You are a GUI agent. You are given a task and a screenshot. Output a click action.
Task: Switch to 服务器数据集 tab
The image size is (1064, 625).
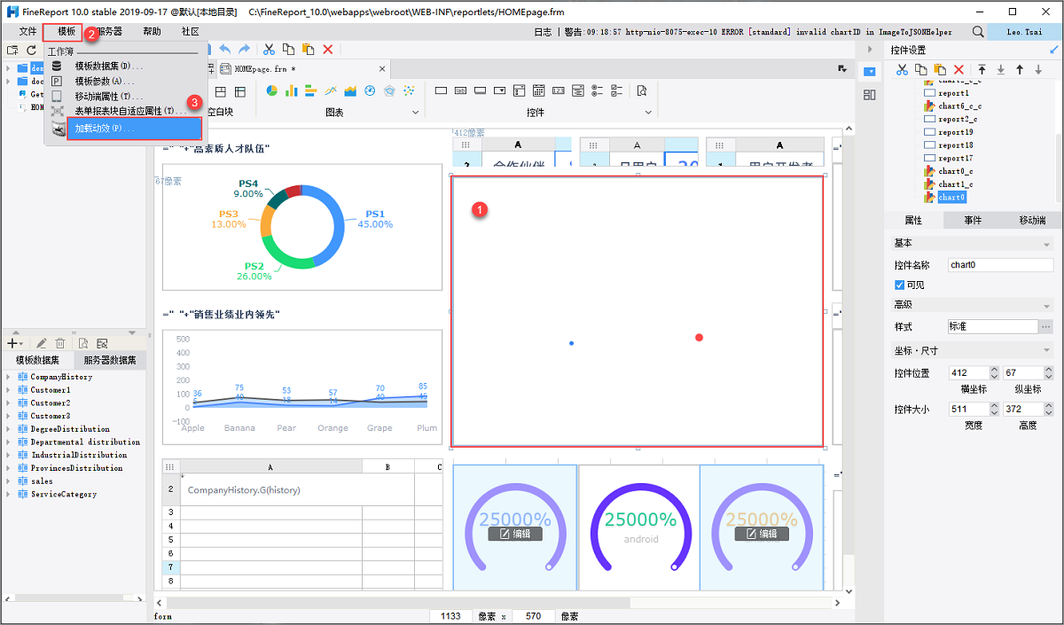coord(110,360)
